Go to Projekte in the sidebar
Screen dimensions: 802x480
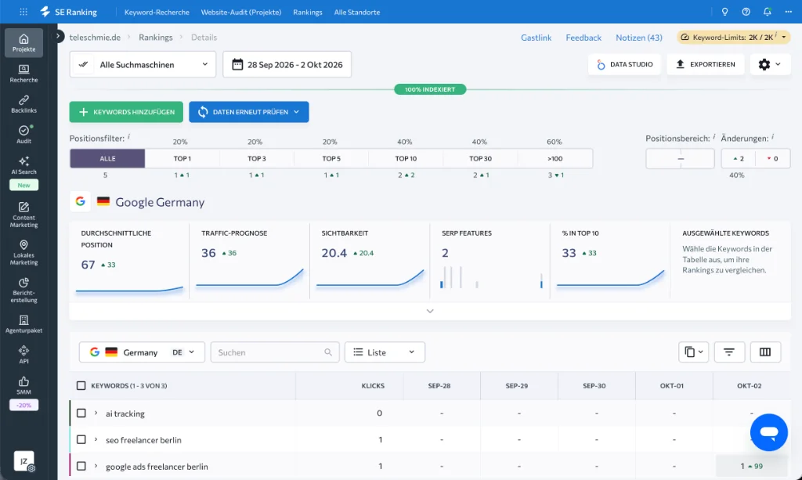point(24,43)
